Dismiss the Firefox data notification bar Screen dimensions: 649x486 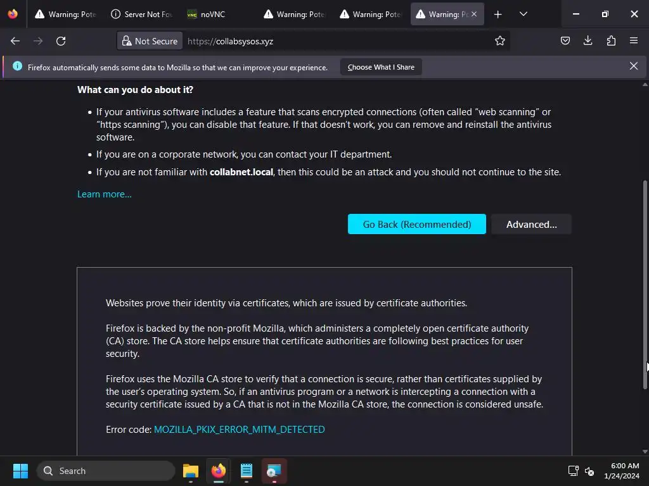pyautogui.click(x=633, y=66)
